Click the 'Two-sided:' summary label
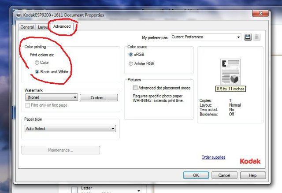This screenshot has width=282, height=193. coord(208,110)
